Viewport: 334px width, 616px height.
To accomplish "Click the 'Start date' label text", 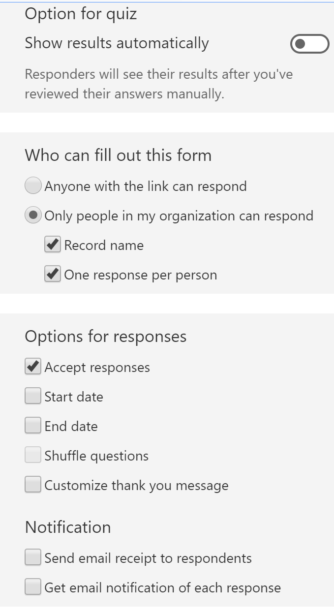I will click(x=73, y=397).
